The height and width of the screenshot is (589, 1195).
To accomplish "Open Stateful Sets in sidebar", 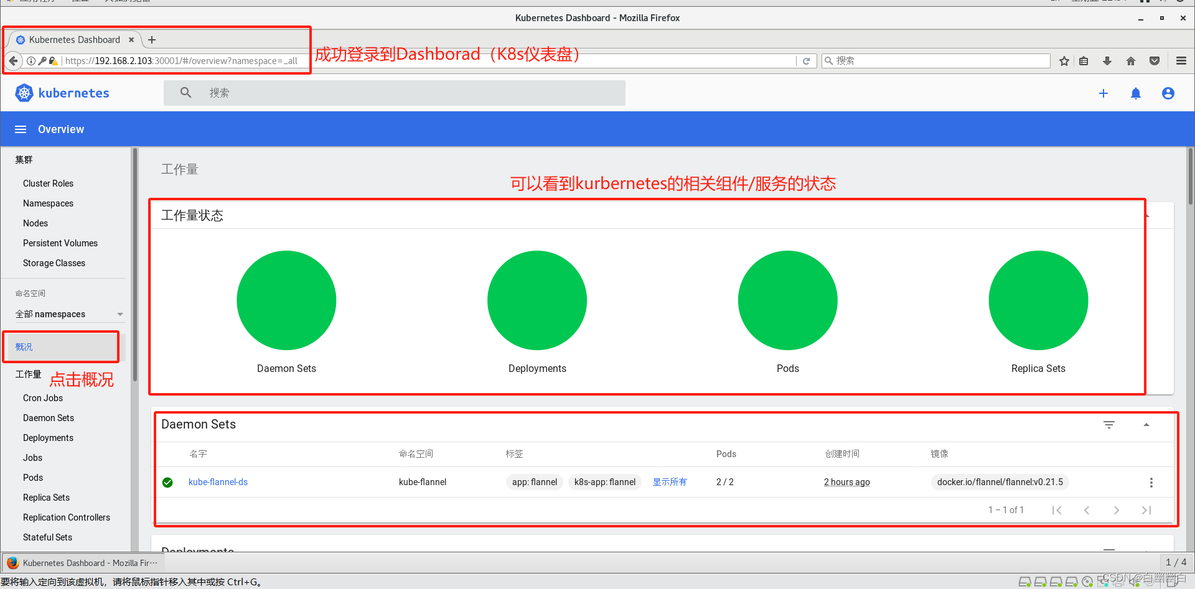I will click(47, 537).
